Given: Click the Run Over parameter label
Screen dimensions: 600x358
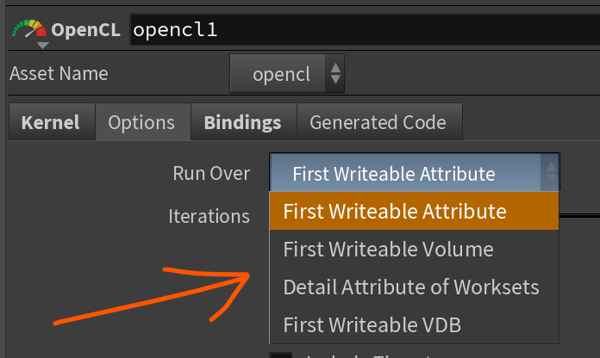Looking at the screenshot, I should 211,173.
